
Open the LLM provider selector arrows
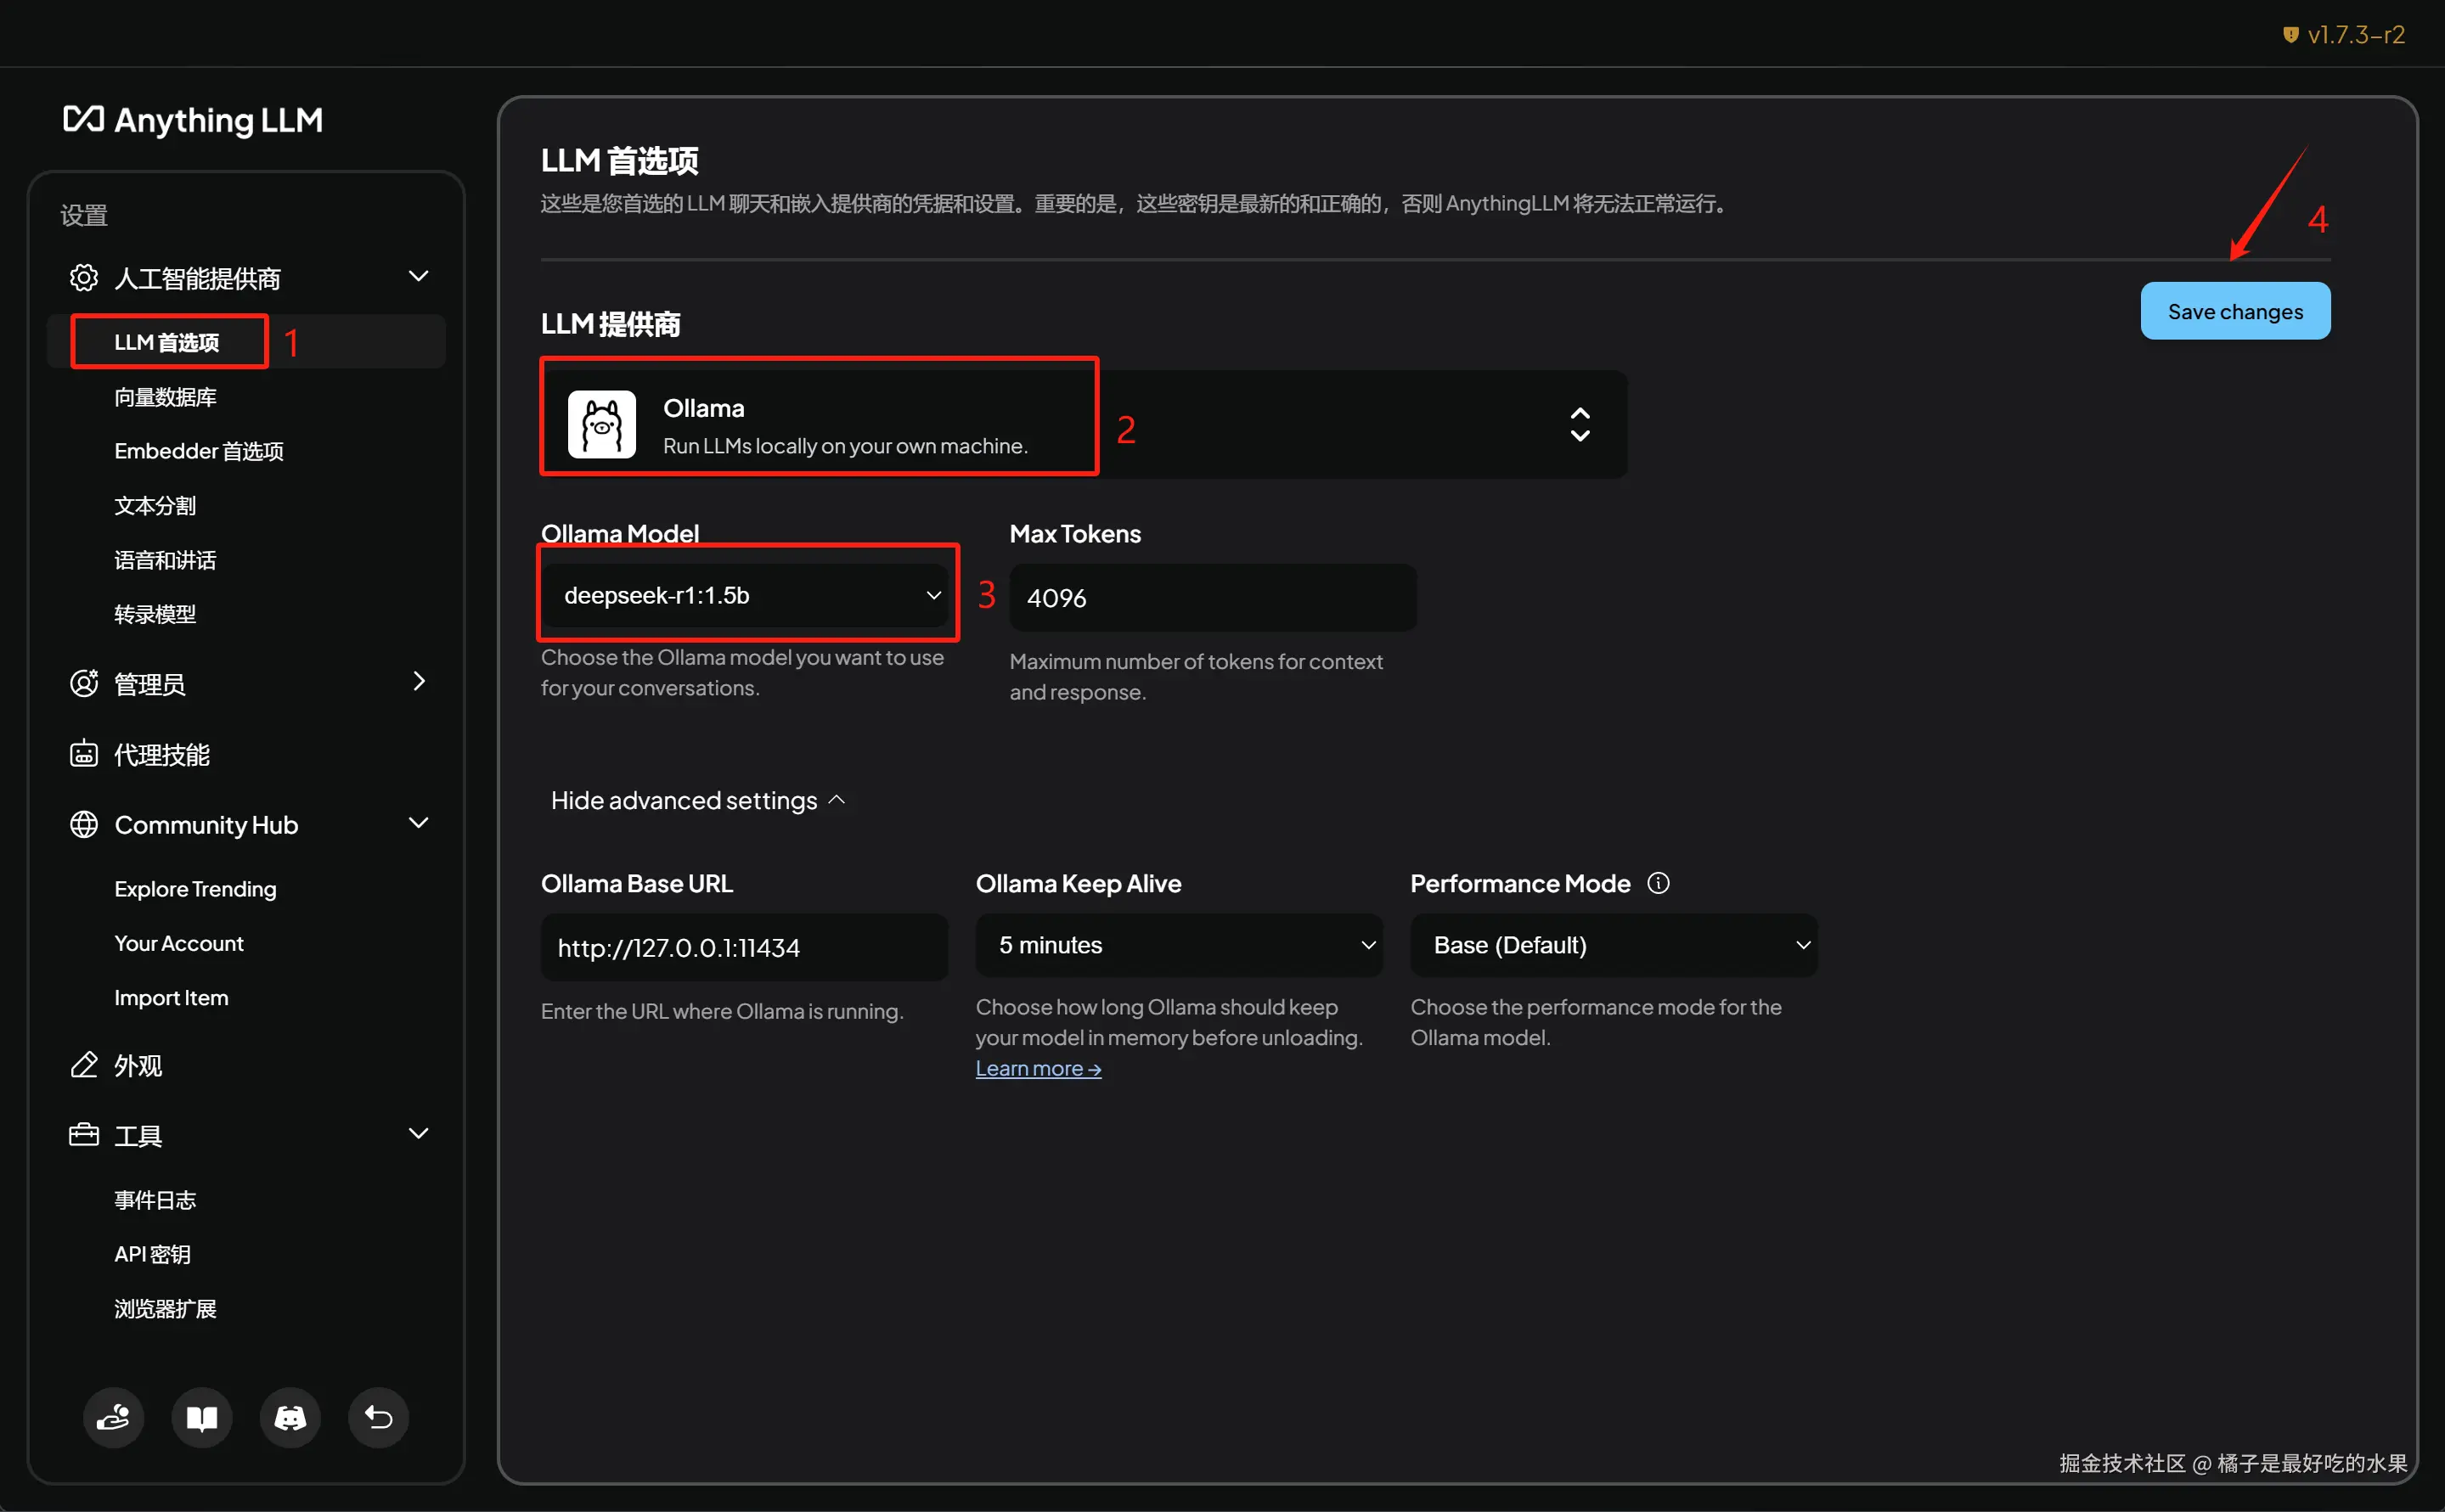point(1580,424)
